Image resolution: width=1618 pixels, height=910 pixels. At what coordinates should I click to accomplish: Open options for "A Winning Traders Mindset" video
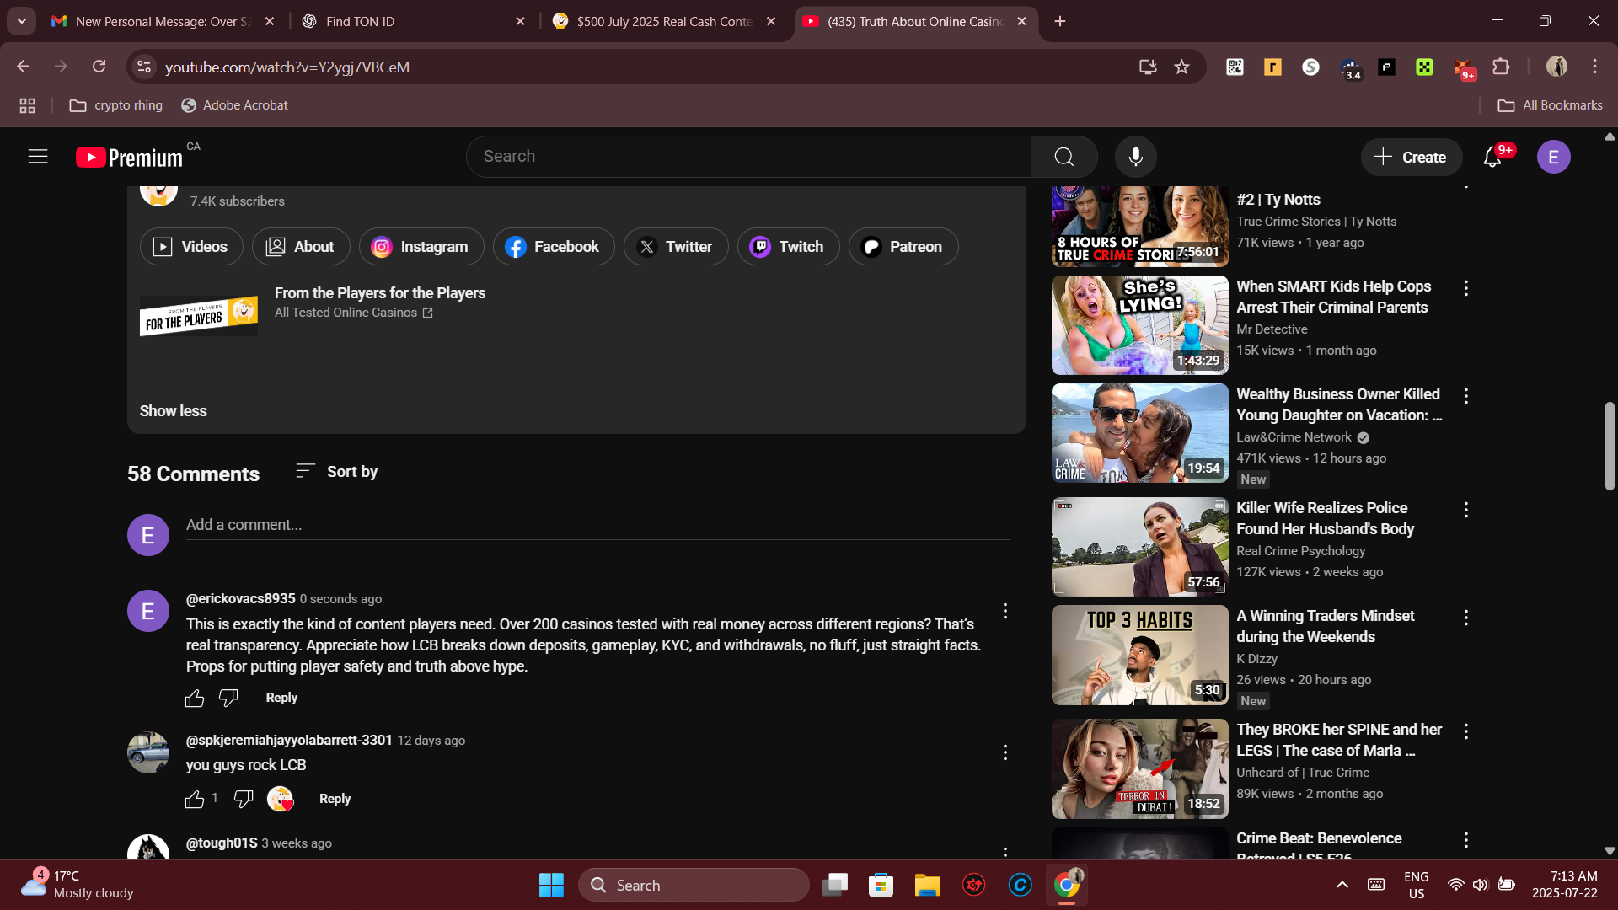pyautogui.click(x=1466, y=618)
